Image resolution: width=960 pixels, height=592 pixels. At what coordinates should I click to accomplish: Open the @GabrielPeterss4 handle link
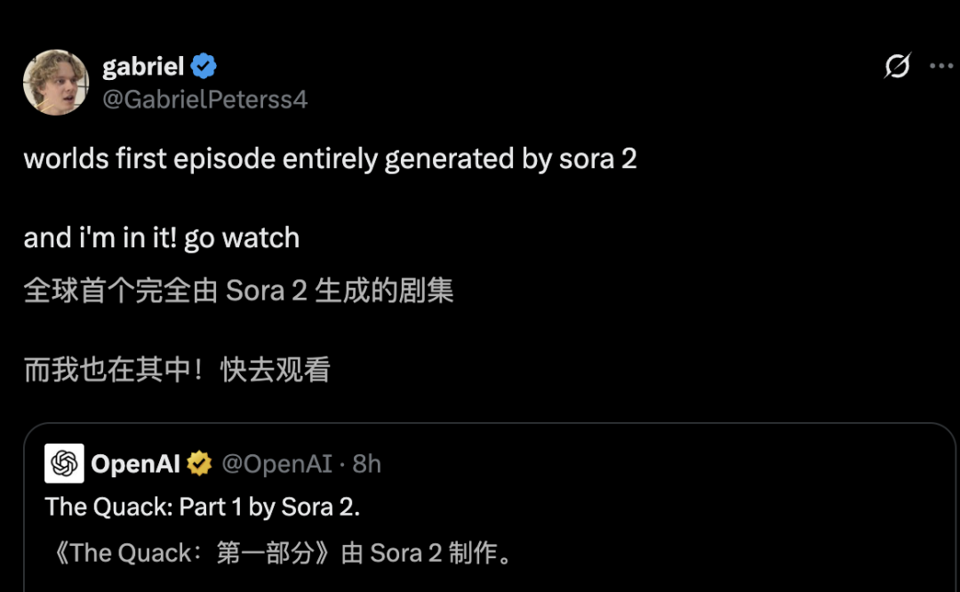(204, 100)
